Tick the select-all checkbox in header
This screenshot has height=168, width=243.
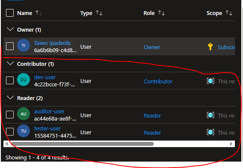pyautogui.click(x=10, y=13)
